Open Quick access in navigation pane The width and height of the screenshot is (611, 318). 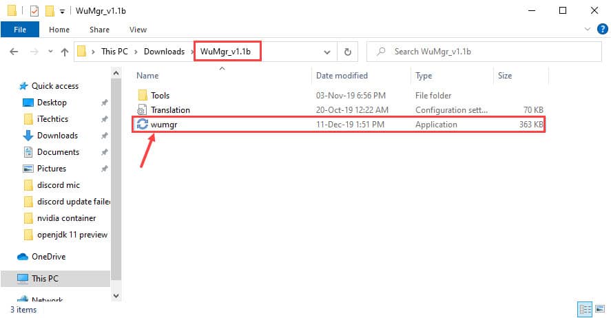(x=55, y=86)
